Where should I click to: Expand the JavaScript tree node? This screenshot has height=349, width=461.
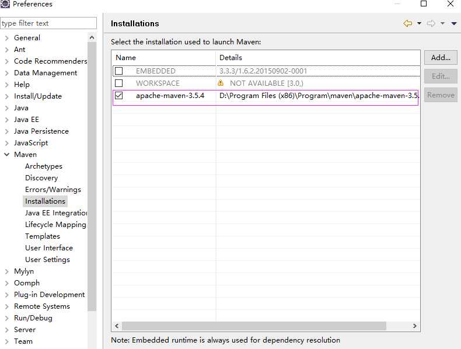click(x=7, y=143)
